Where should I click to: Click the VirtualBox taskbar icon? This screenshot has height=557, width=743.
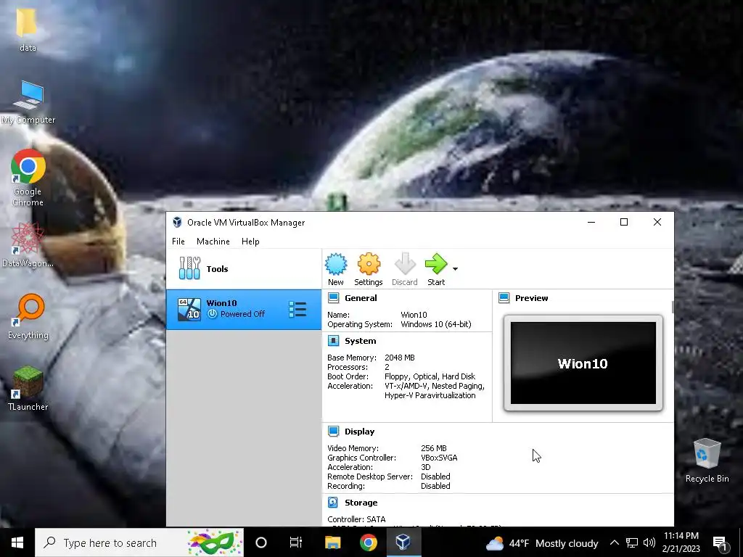[x=403, y=542]
